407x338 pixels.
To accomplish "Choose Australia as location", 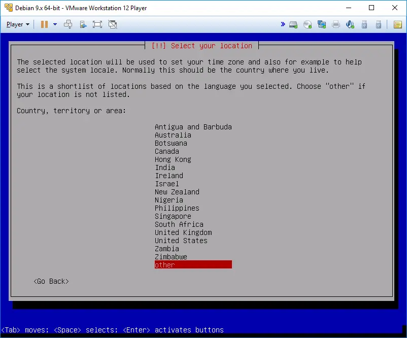I will (173, 135).
